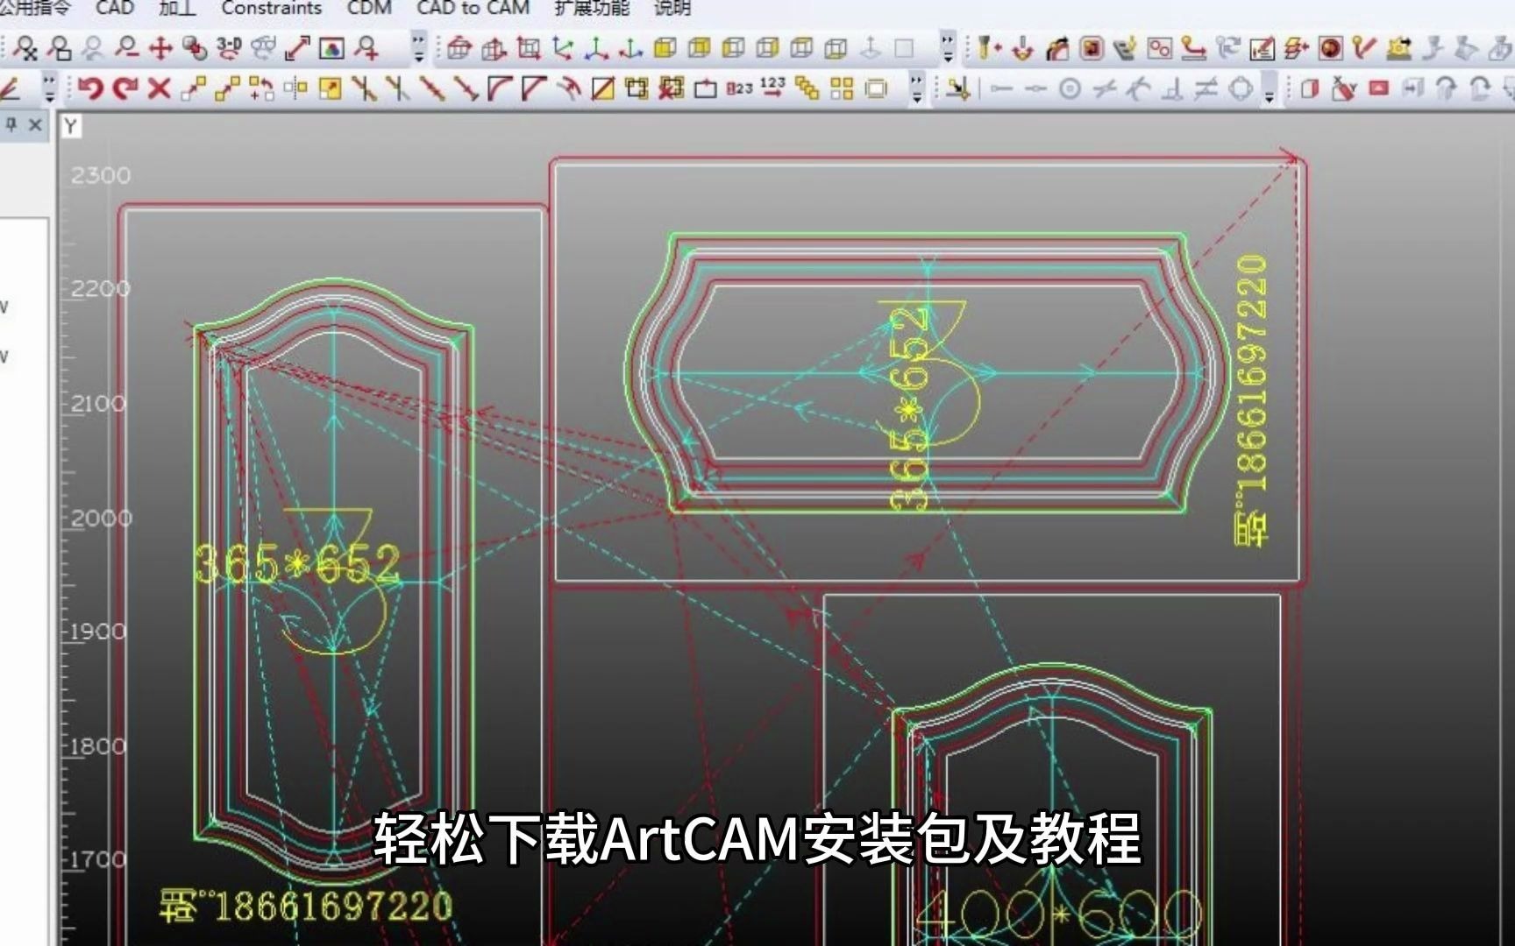This screenshot has width=1515, height=946.
Task: Open the CAD to CAM menu
Action: tap(474, 9)
